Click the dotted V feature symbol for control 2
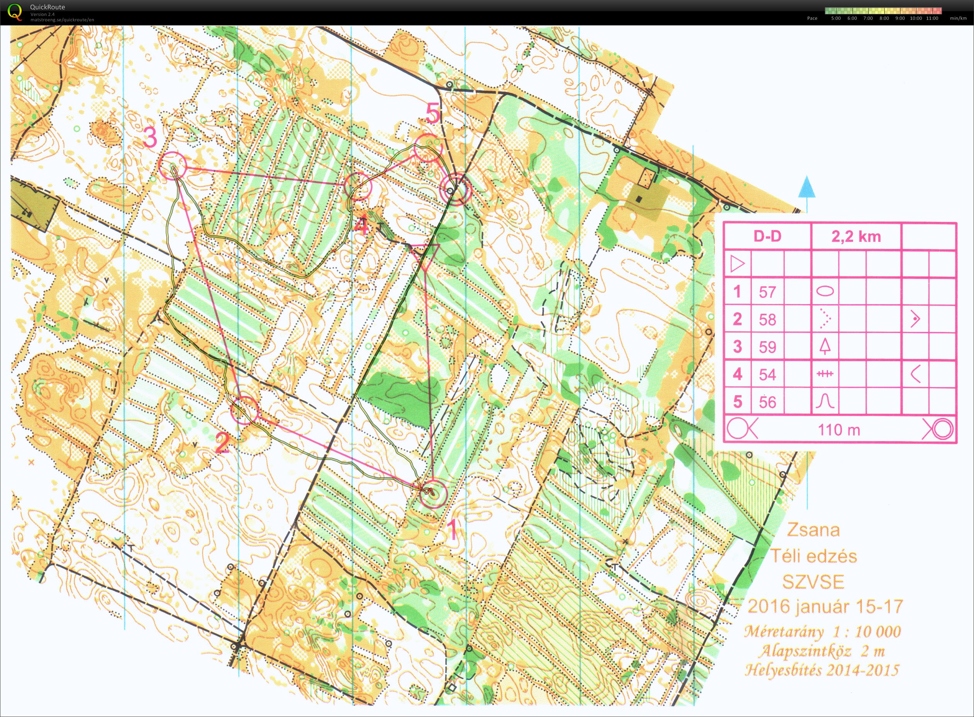This screenshot has width=974, height=717. (825, 319)
